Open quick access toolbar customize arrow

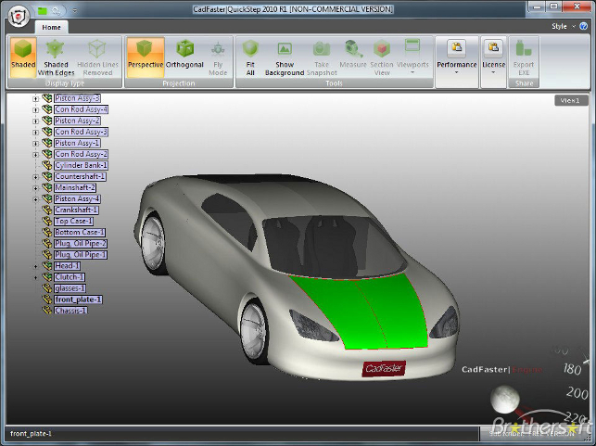pos(74,10)
